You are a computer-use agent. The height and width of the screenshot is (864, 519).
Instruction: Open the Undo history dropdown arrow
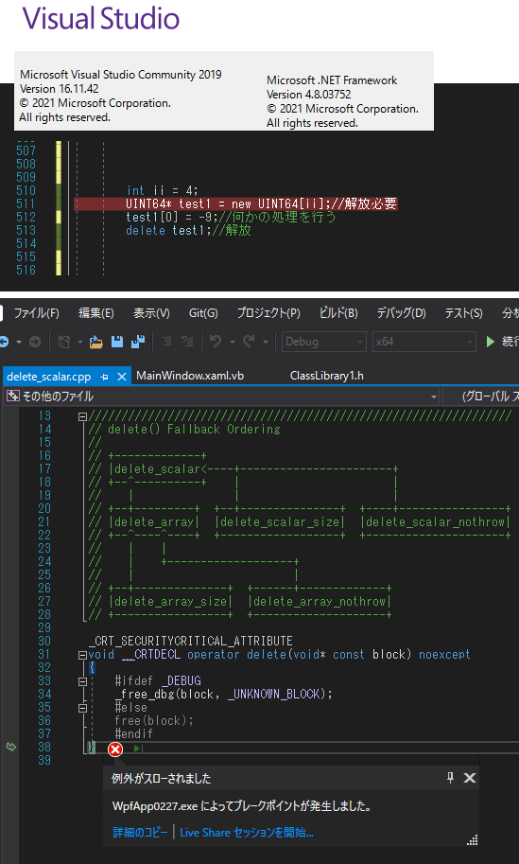coord(232,343)
